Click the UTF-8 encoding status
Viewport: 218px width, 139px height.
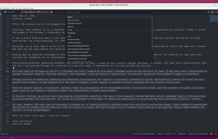(169, 134)
